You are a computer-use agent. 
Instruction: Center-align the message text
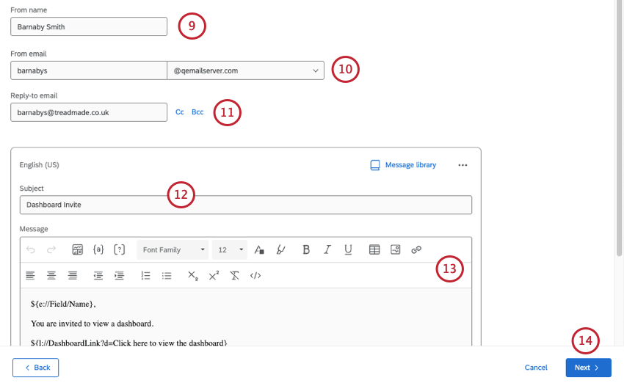click(51, 276)
